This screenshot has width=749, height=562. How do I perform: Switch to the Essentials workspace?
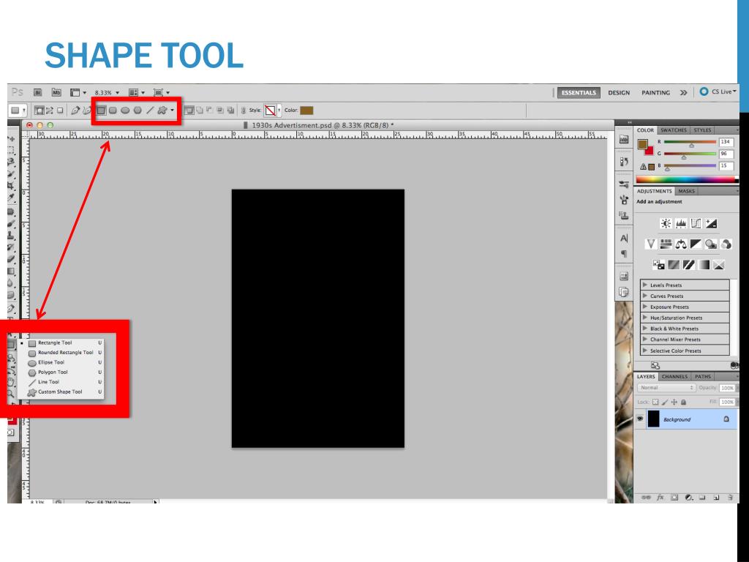click(x=579, y=93)
